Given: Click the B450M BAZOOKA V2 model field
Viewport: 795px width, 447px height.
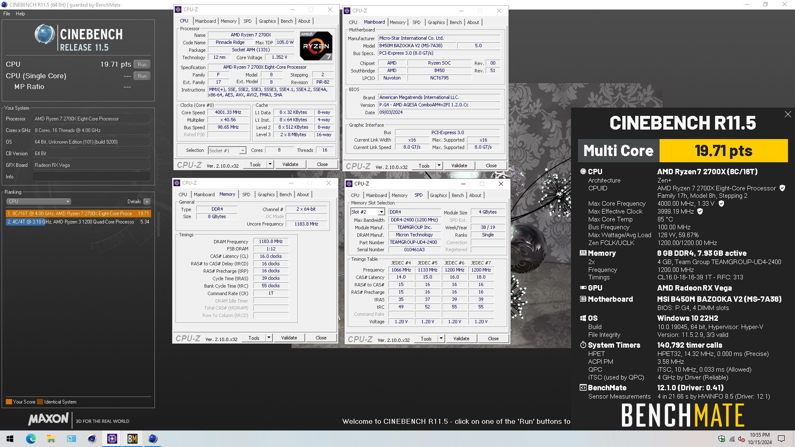Looking at the screenshot, I should [x=416, y=46].
